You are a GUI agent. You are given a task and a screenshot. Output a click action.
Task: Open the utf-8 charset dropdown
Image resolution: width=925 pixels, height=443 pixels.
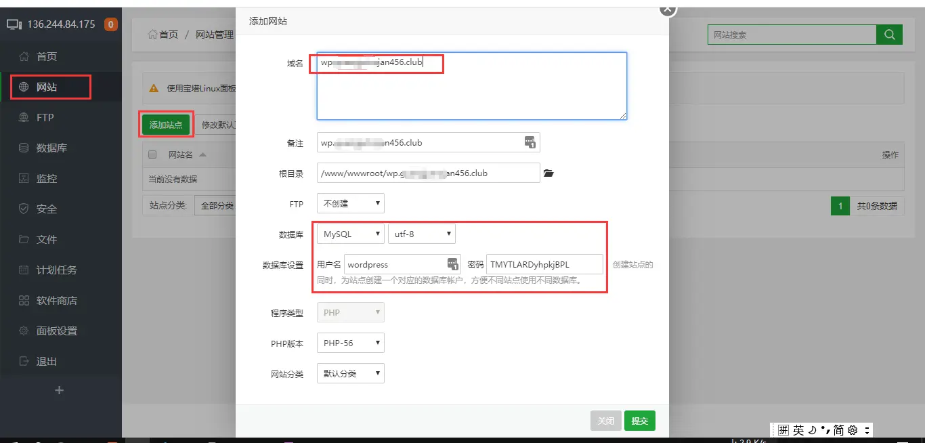421,233
